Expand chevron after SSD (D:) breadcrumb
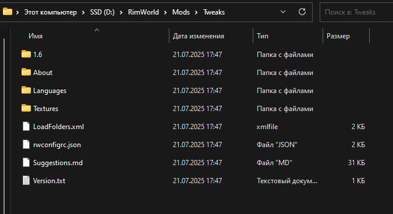 (121, 12)
